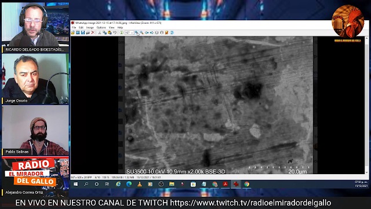Click the 20.0µm scale label on image

click(297, 171)
